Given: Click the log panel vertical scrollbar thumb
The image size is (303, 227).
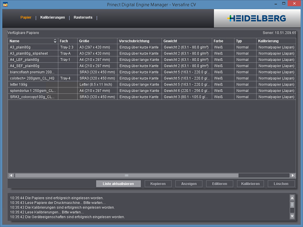Looking at the screenshot, I should (x=292, y=204).
